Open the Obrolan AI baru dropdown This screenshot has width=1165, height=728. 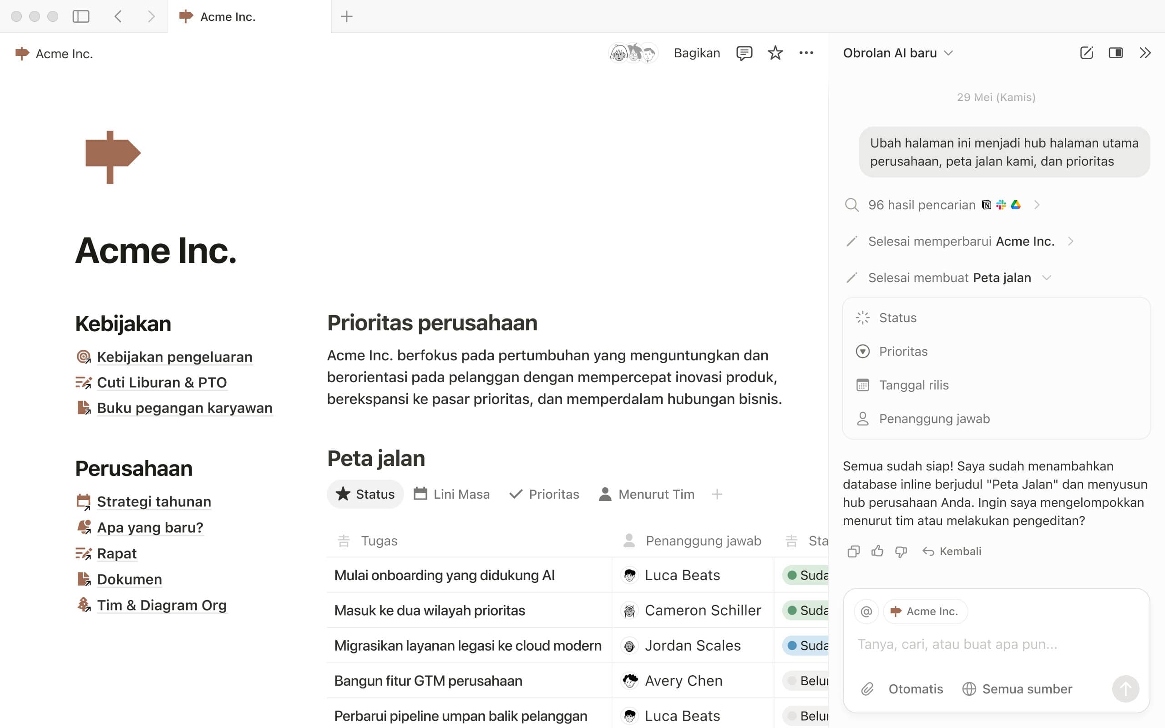tap(898, 53)
